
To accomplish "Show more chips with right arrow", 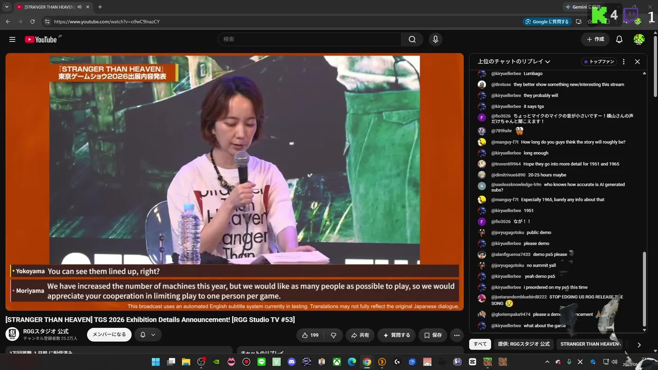I will [x=639, y=345].
